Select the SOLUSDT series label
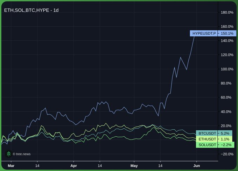This screenshot has width=238, height=171. coord(207,145)
